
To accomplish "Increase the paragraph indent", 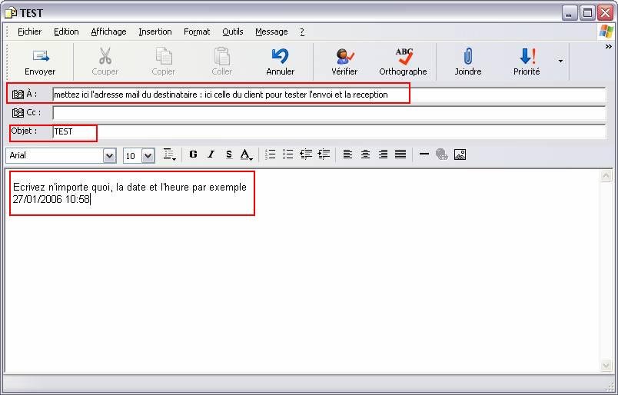I will click(x=324, y=154).
